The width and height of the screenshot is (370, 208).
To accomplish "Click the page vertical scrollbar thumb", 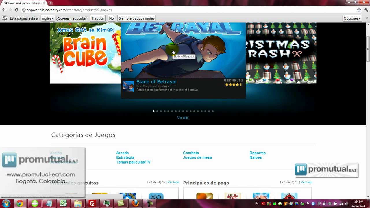I will coord(368,49).
